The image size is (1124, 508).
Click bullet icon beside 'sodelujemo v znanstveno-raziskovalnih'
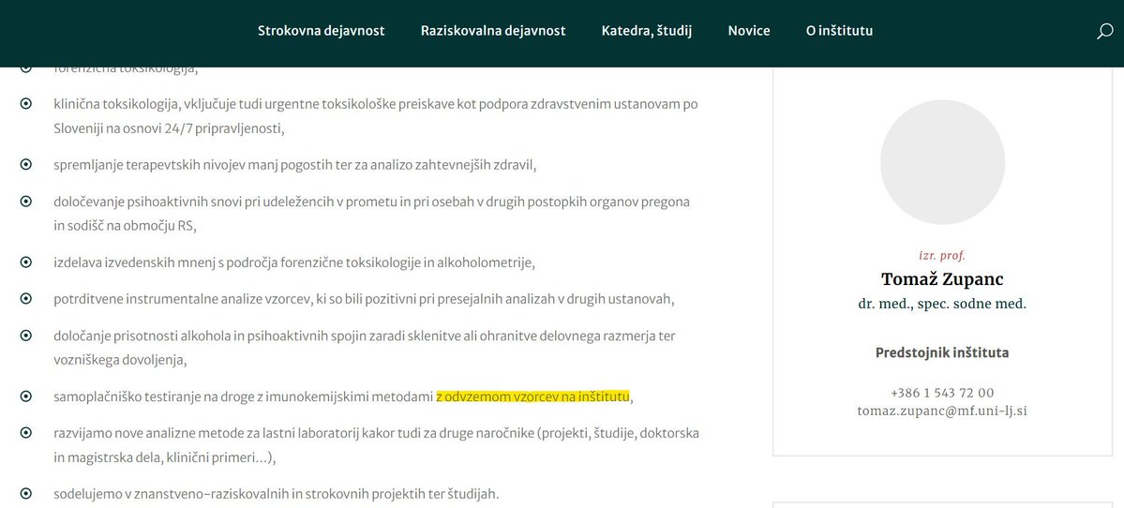26,494
